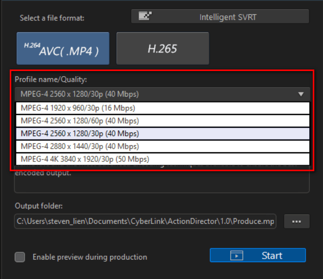Click the Output folder path field
This screenshot has height=279, width=323.
pyautogui.click(x=145, y=221)
